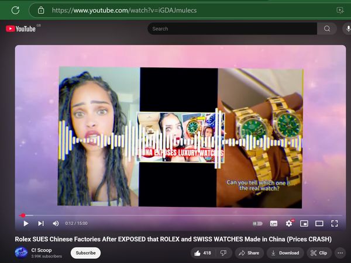Open site info via the padlock icon

[41, 10]
